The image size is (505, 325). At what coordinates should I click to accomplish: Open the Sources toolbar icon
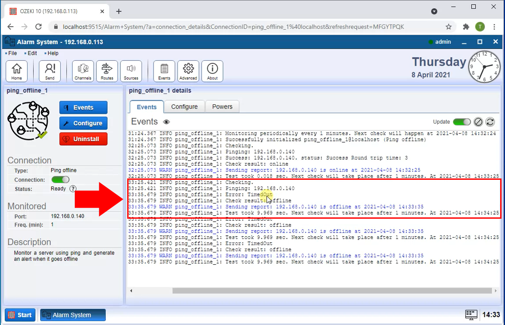[x=131, y=71]
